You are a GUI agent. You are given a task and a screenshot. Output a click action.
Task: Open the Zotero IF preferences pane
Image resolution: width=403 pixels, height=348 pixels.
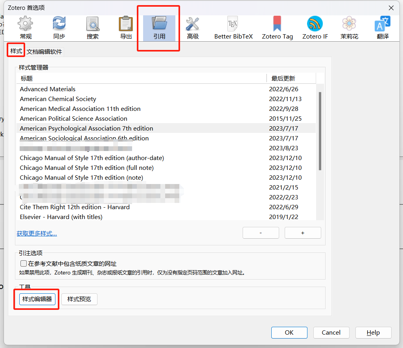pos(315,28)
